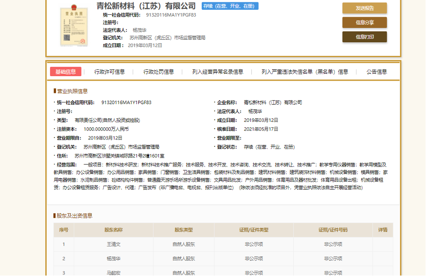The width and height of the screenshot is (426, 276).
Task: Click the blue 存续（在营、开业、在册）status badge
Action: 230,6
